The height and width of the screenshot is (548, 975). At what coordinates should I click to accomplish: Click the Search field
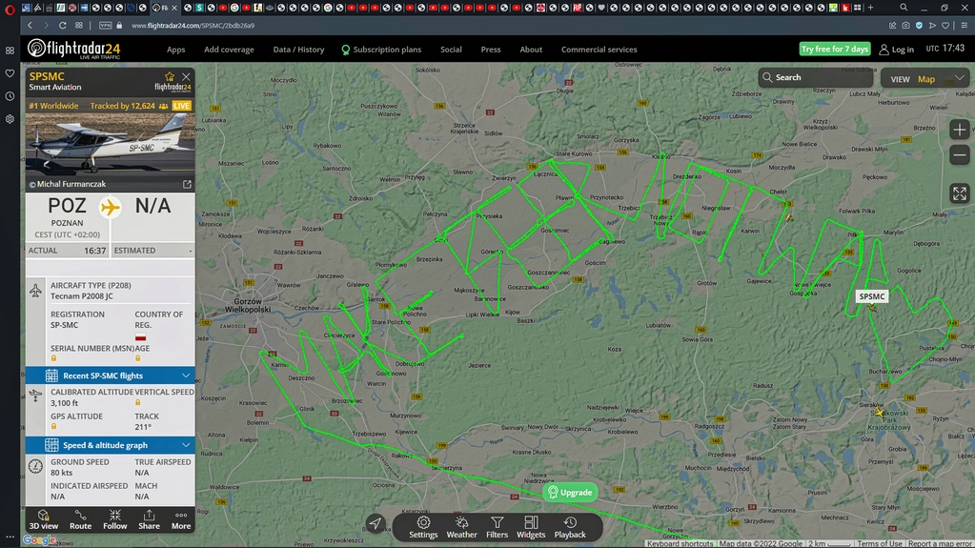tap(815, 78)
